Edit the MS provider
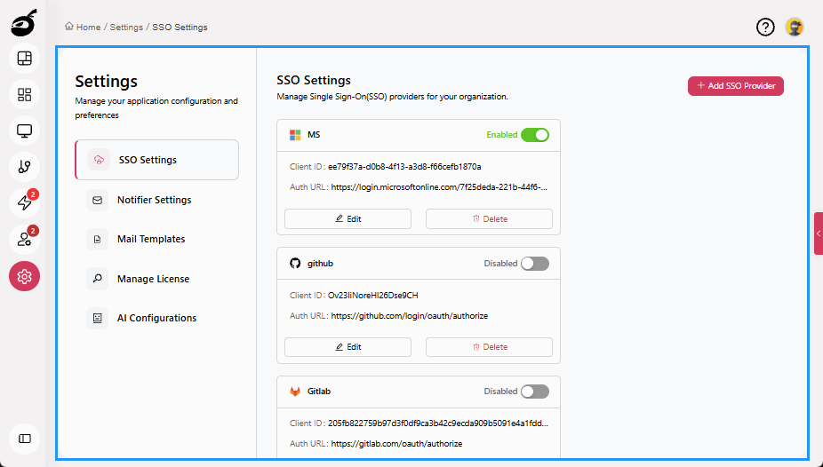 tap(348, 219)
